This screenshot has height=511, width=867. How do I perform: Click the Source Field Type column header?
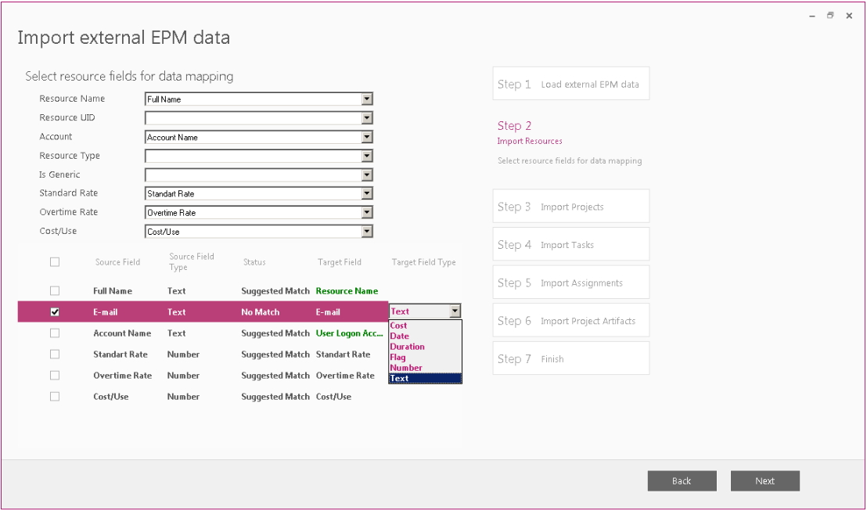191,261
